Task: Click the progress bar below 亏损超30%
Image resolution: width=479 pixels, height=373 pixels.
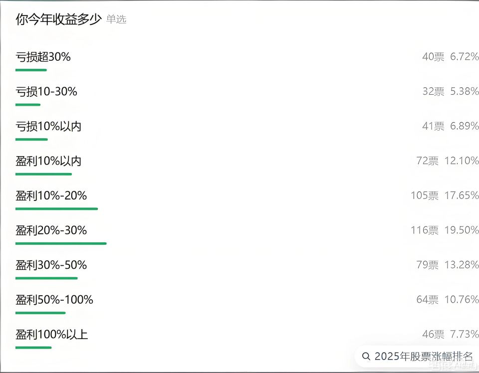Action: [x=30, y=70]
